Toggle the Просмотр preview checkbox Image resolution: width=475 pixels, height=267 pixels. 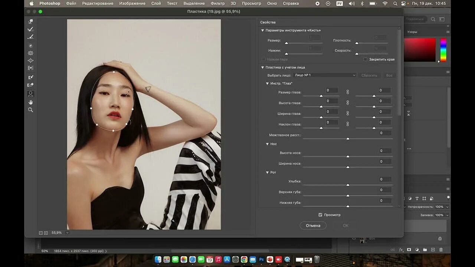[x=320, y=215]
